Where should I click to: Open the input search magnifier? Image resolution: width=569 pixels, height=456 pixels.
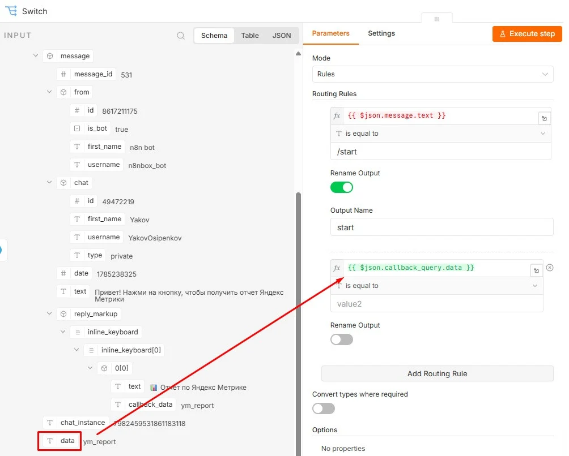[x=181, y=36]
